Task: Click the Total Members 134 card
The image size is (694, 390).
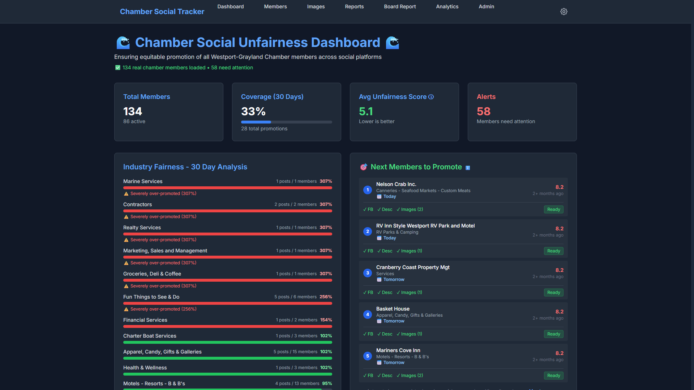Action: [169, 112]
